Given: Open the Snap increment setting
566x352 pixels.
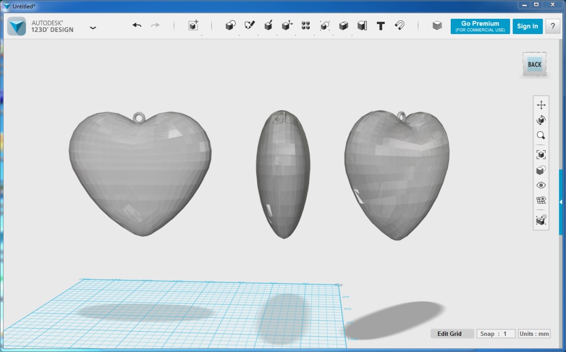Looking at the screenshot, I should tap(496, 334).
